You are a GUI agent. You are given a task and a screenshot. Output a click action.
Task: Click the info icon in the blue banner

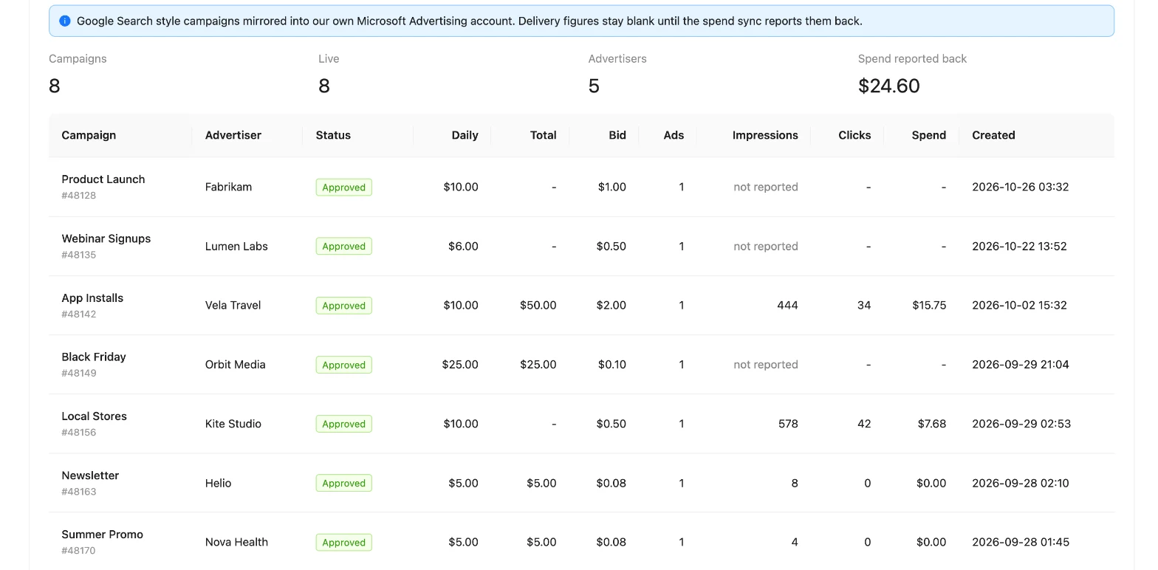coord(65,21)
